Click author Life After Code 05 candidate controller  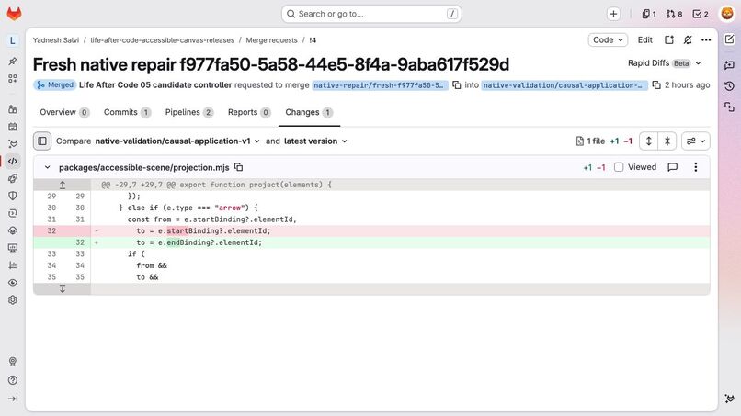coord(155,85)
